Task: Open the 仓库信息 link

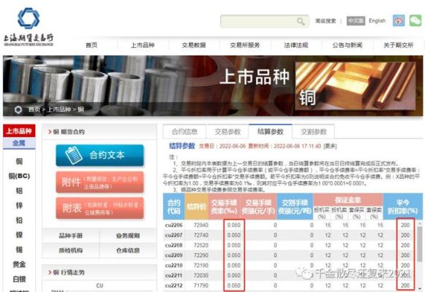Action: click(128, 250)
